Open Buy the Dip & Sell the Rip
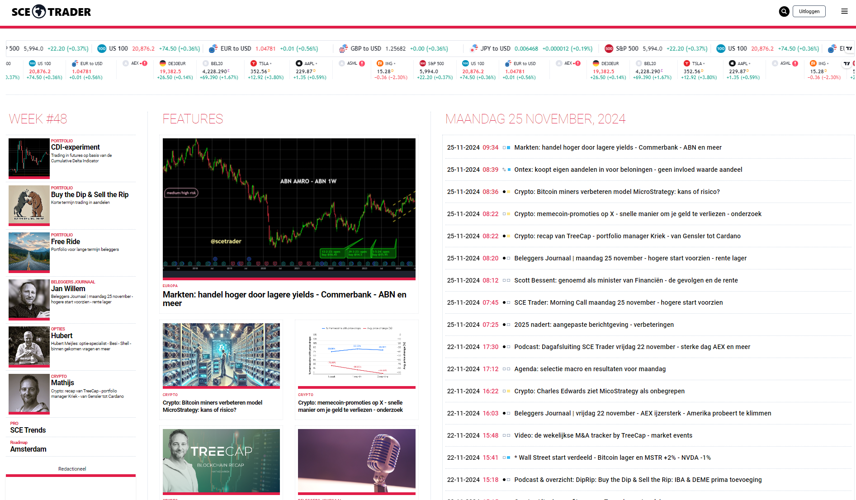The image size is (856, 500). tap(90, 194)
